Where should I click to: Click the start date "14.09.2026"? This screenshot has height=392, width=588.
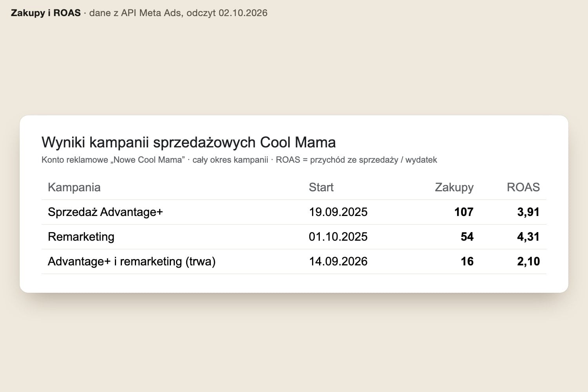[x=338, y=261]
